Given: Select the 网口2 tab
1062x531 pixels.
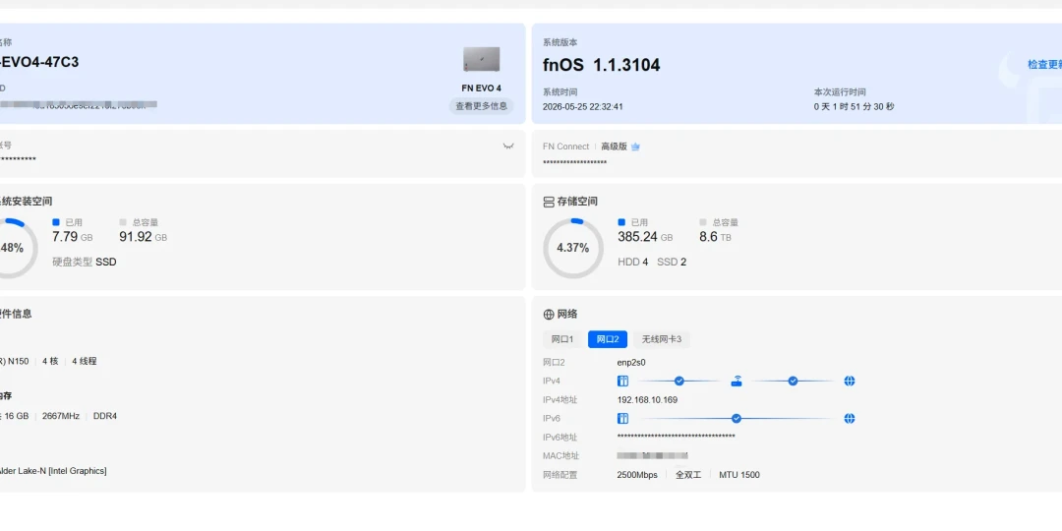Looking at the screenshot, I should 608,339.
